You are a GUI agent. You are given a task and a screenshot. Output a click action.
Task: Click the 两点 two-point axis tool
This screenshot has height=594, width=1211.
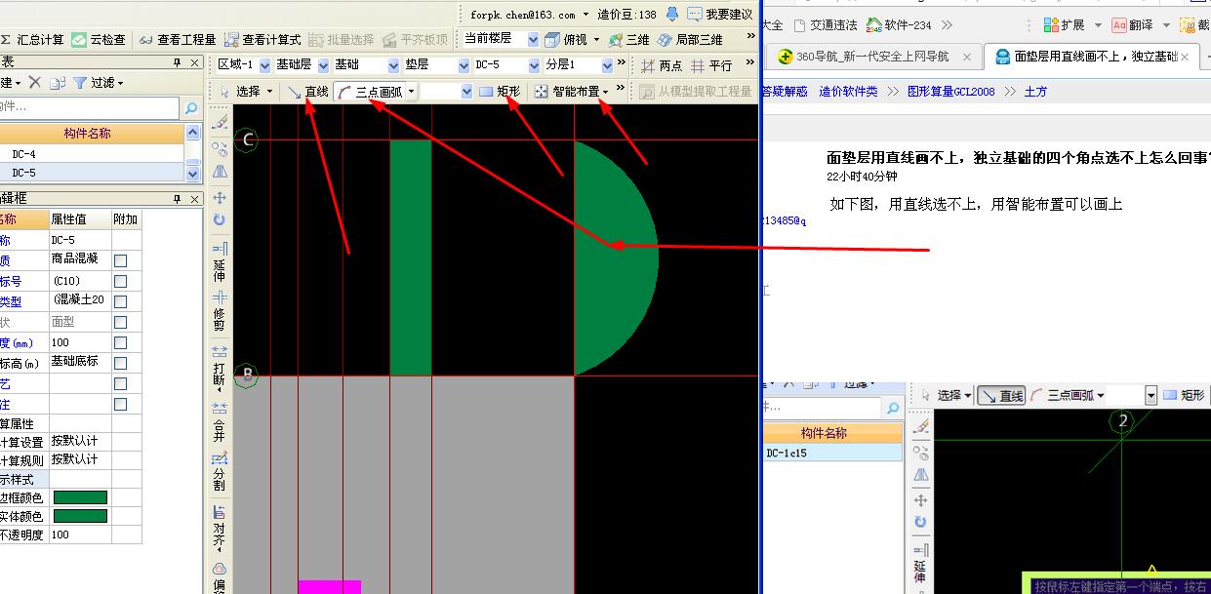662,66
